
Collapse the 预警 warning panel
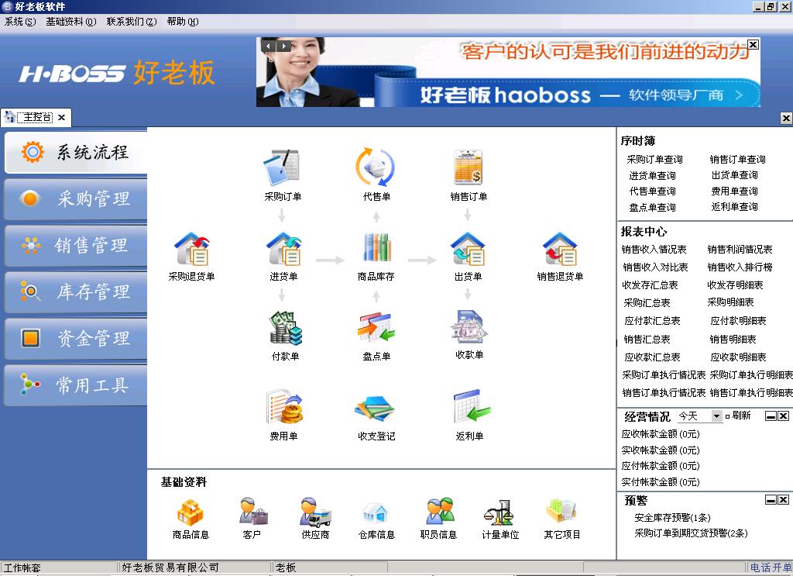point(771,500)
